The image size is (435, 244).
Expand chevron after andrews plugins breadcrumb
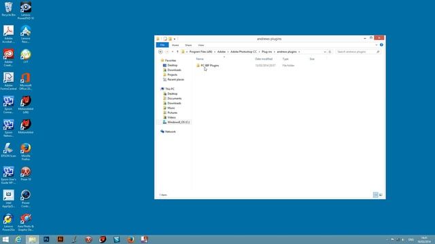coord(299,52)
